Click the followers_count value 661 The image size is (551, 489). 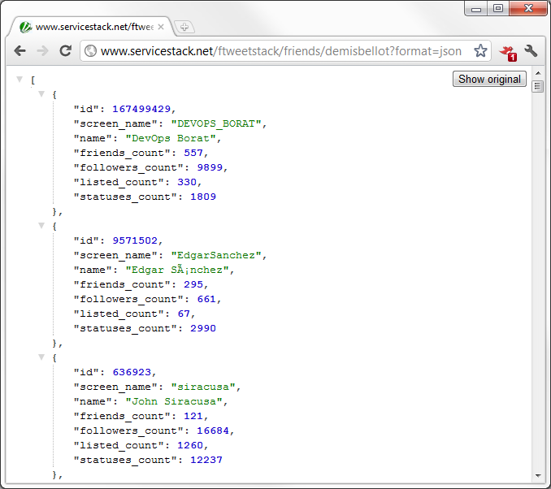tap(206, 299)
